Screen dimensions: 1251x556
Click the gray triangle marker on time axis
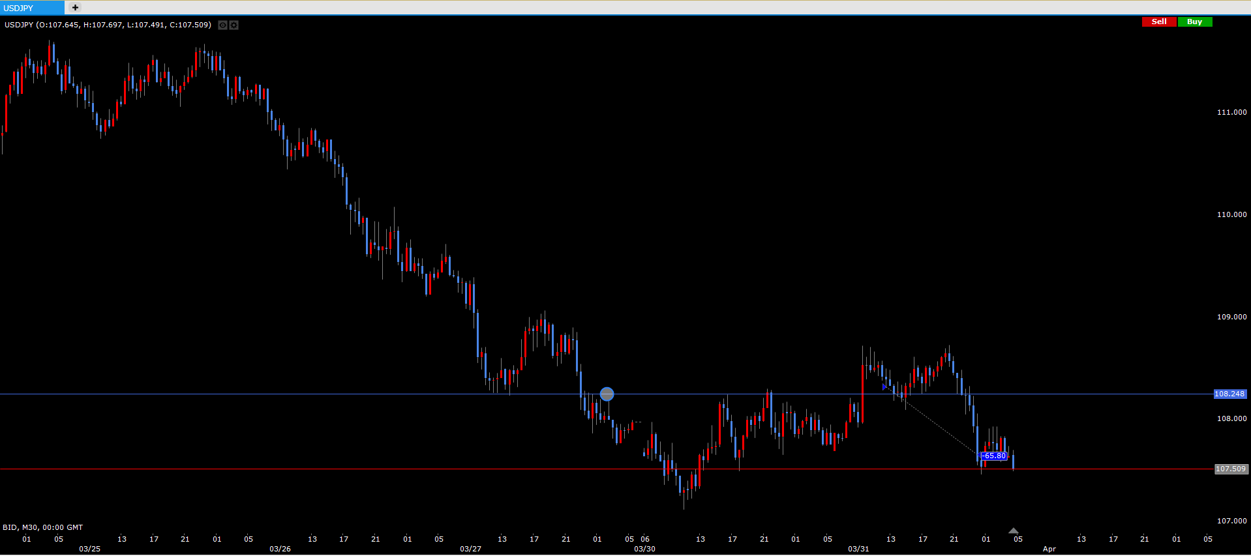(1013, 531)
